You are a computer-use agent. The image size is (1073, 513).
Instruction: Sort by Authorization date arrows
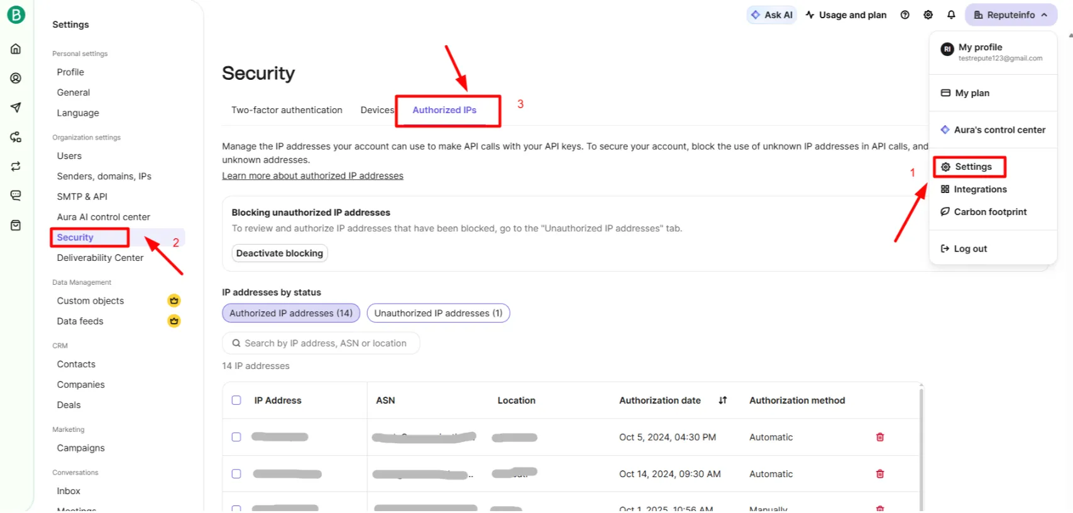click(x=722, y=400)
